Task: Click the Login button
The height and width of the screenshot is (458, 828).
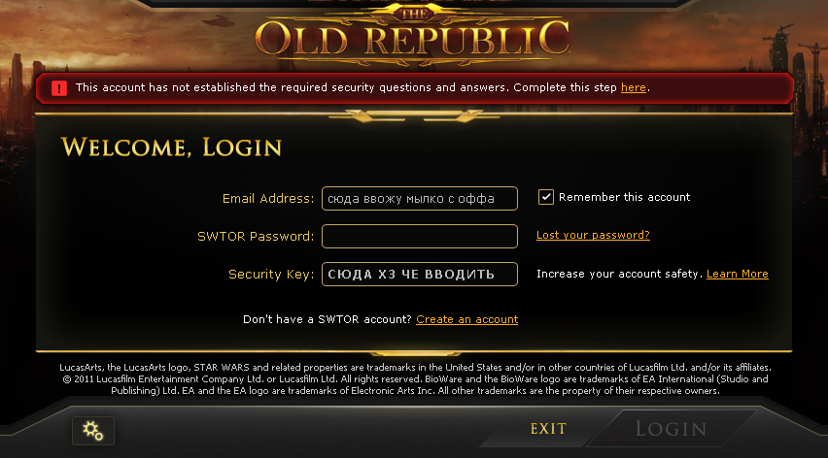Action: coord(671,429)
